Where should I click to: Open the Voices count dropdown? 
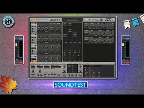click(47, 67)
